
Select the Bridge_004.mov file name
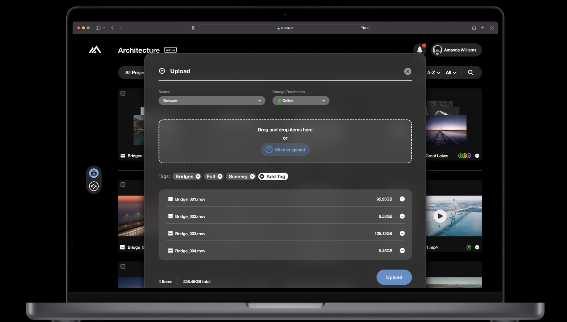pos(190,251)
